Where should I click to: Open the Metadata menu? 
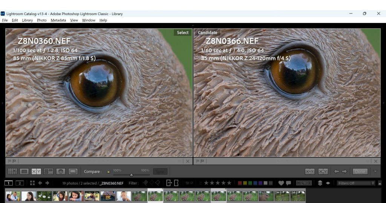pyautogui.click(x=58, y=20)
